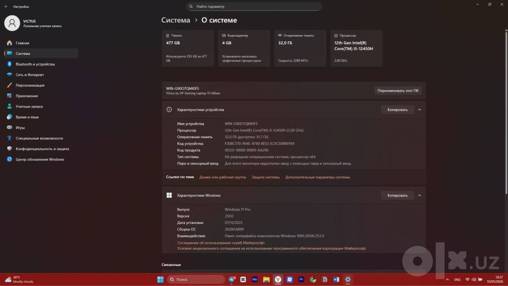The height and width of the screenshot is (286, 508).
Task: Open Домен или рабочая группа link
Action: click(223, 177)
